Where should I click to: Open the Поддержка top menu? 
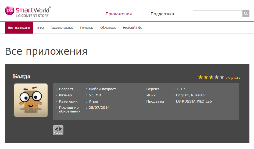click(x=162, y=14)
